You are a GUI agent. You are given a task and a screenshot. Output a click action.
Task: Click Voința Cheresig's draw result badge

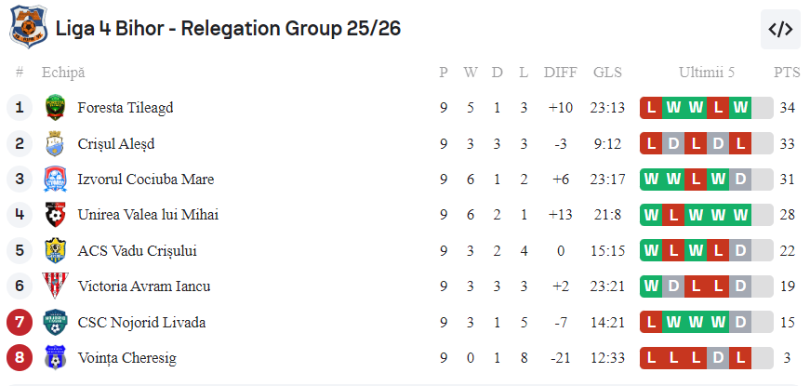pos(718,358)
